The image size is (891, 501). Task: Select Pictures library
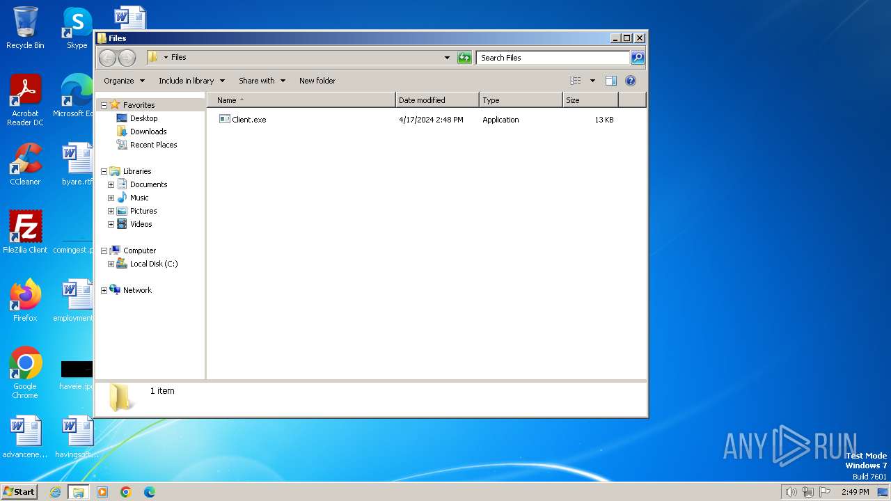click(143, 211)
